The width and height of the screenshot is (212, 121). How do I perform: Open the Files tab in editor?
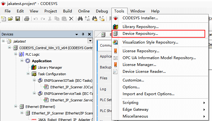coord(104,78)
